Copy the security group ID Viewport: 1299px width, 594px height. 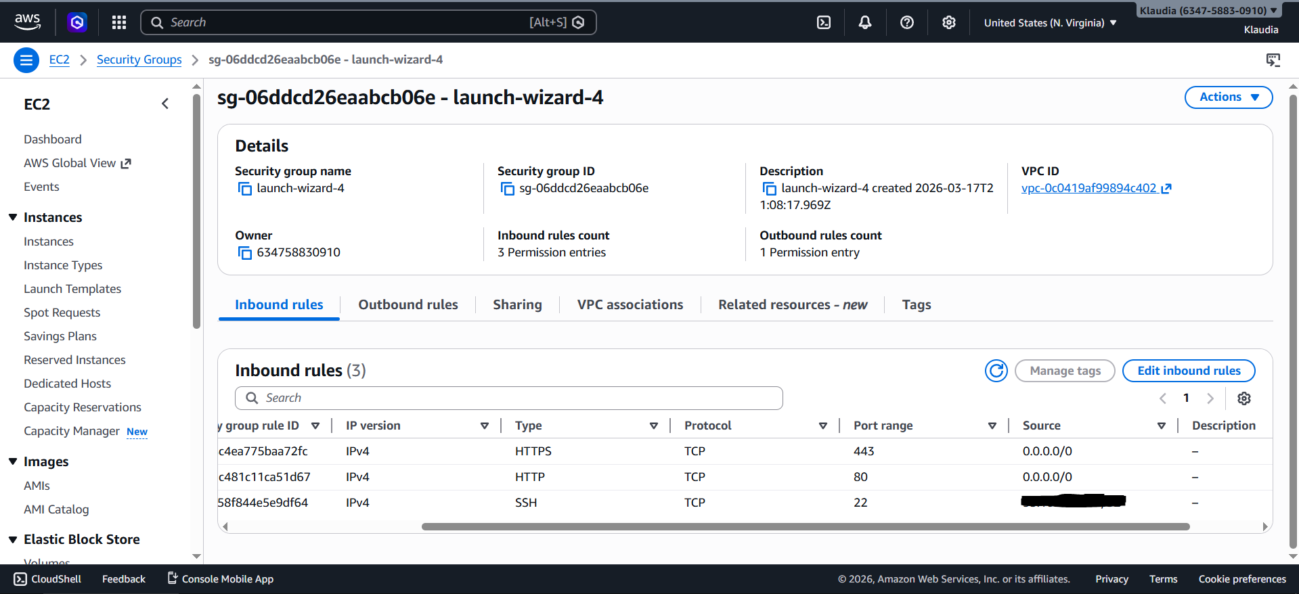pyautogui.click(x=507, y=189)
